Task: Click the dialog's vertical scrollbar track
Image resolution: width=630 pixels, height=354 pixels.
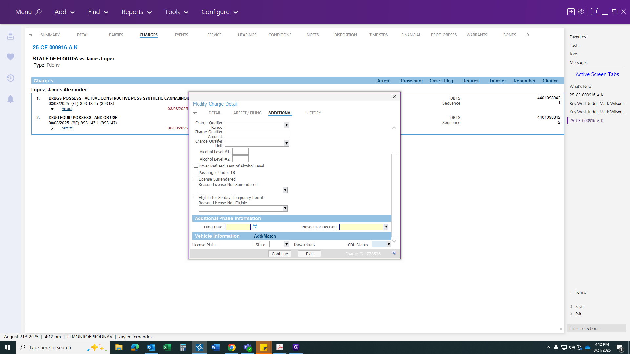Action: click(394, 195)
